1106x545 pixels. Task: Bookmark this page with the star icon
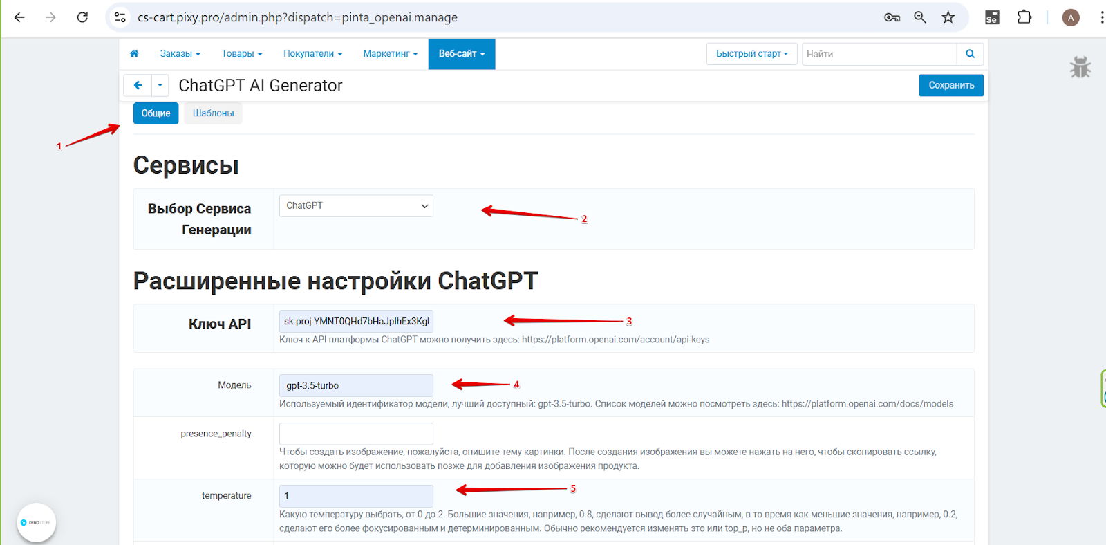[x=948, y=17]
